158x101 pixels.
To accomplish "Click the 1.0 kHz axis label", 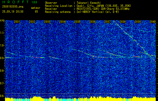I will pyautogui.click(x=2, y=45).
